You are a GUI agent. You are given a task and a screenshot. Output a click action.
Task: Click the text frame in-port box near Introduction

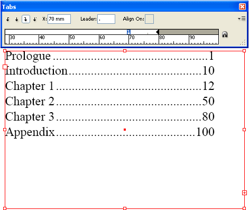(x=5, y=67)
